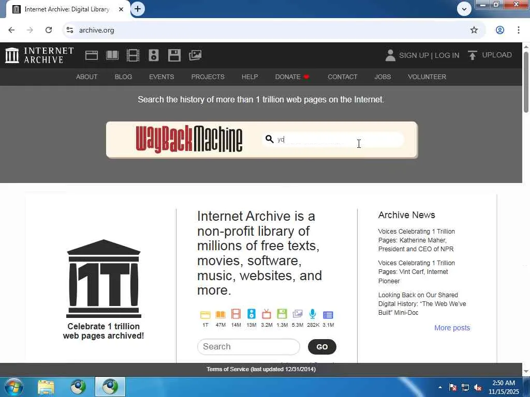Open the Action Center flag tray icon
The width and height of the screenshot is (530, 397).
(x=453, y=388)
